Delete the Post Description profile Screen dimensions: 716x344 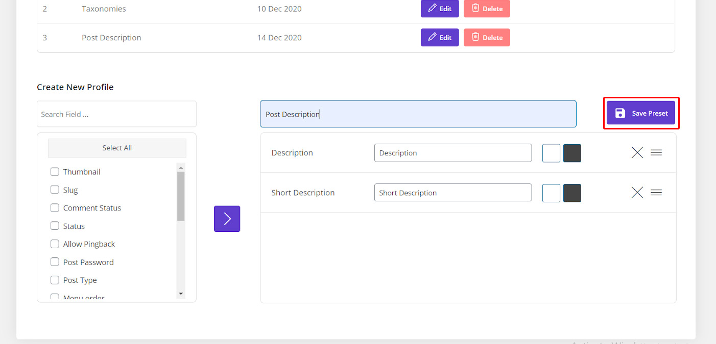pos(487,37)
